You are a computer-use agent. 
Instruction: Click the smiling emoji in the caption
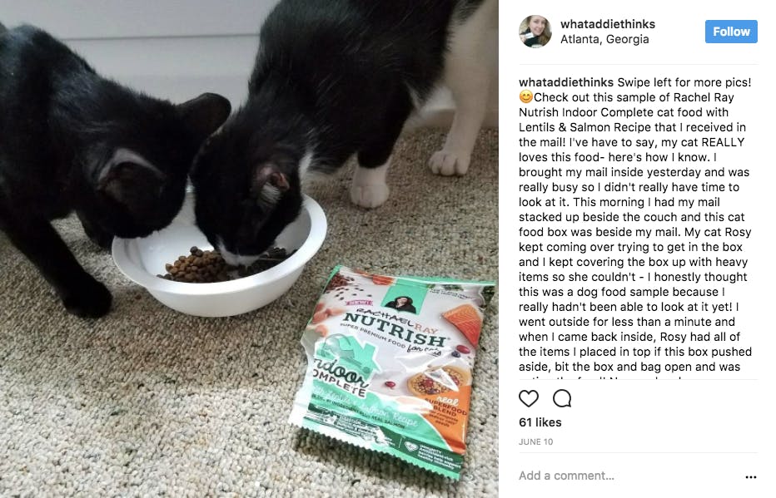click(526, 96)
